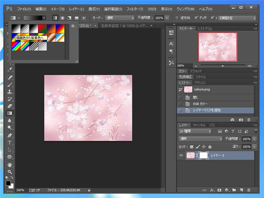This screenshot has height=198, width=264.
Task: Select the Eyedropper tool in the toolbox
Action: pos(10,70)
